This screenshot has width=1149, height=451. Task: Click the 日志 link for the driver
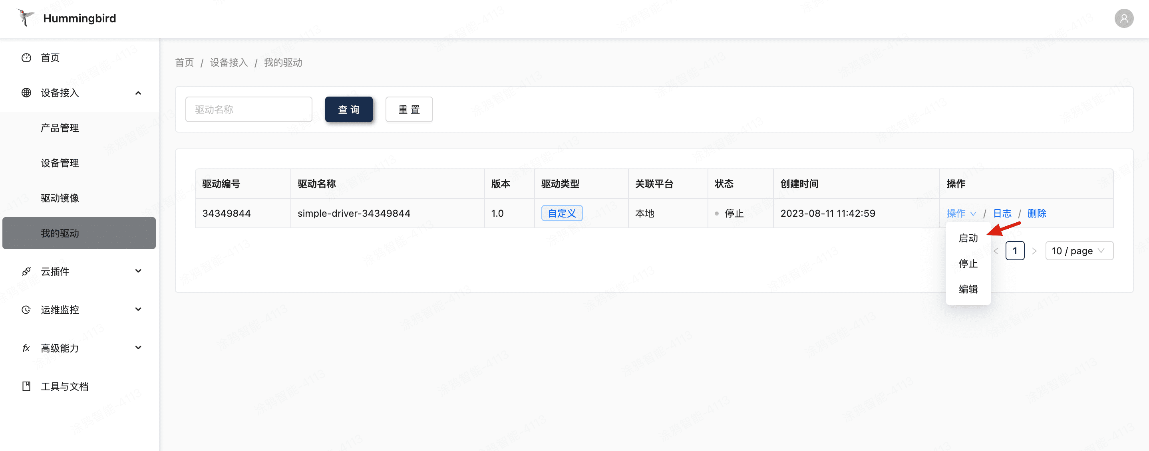(1002, 213)
